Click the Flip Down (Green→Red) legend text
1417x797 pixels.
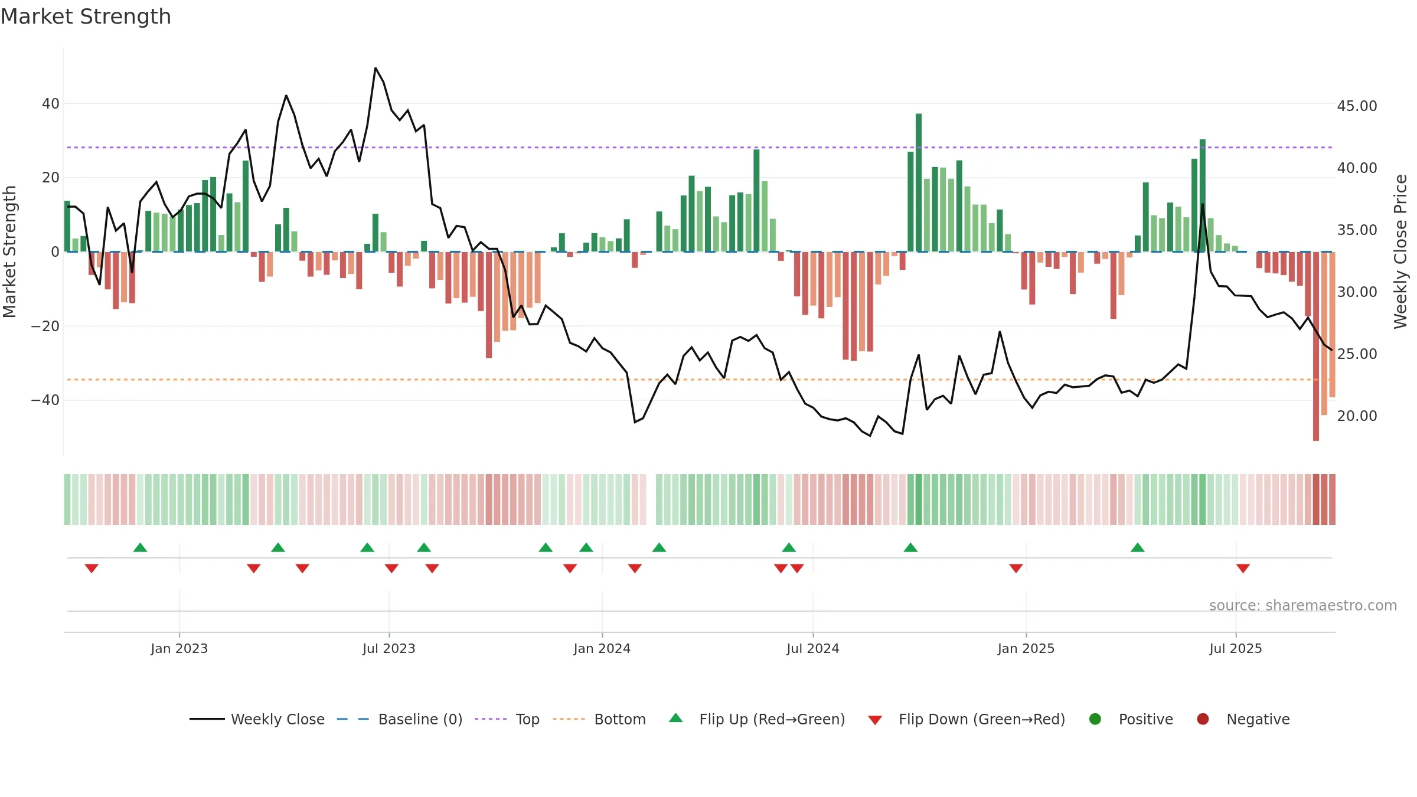point(982,719)
